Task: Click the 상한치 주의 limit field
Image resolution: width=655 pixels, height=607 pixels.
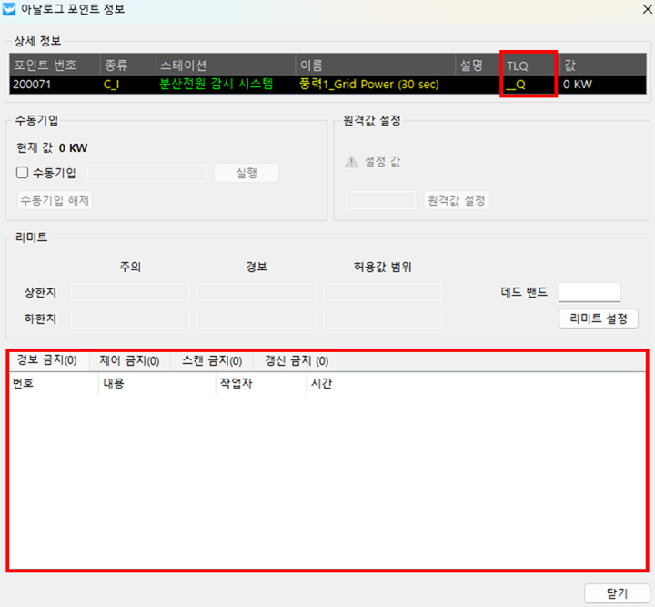Action: pos(130,292)
